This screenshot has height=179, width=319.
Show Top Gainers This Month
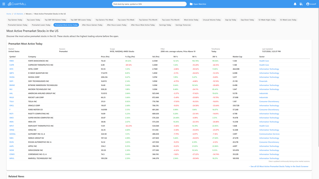(148, 20)
